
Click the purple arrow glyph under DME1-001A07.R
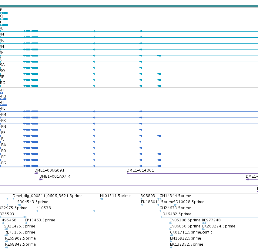(41, 179)
